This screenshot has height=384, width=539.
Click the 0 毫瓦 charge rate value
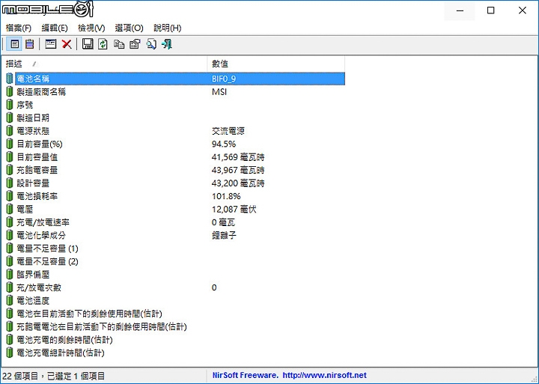tap(223, 222)
